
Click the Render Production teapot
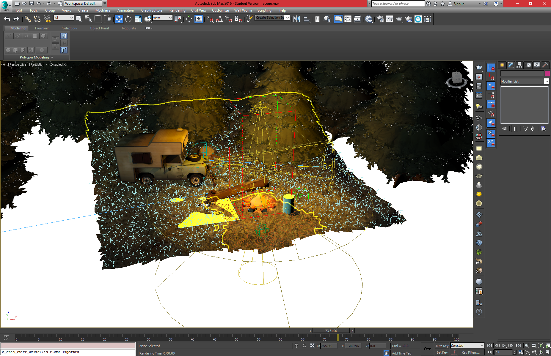pyautogui.click(x=399, y=19)
